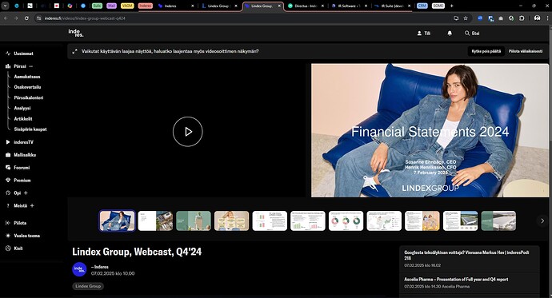The width and height of the screenshot is (552, 298).
Task: Open the Osakevertailu menu item
Action: (27, 87)
